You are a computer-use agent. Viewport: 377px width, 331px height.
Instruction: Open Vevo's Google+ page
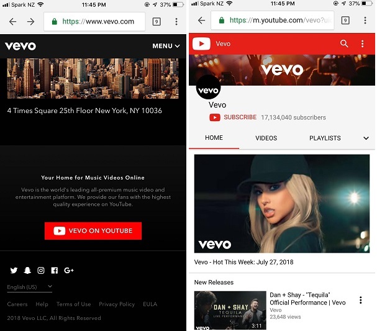(69, 270)
